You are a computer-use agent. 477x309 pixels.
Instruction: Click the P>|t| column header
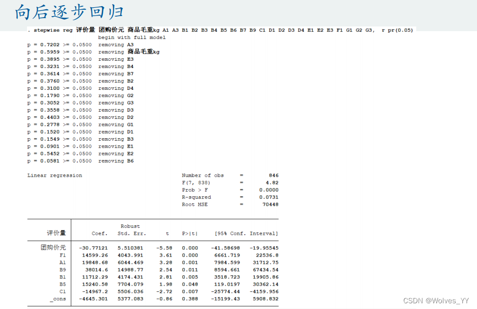190,234
